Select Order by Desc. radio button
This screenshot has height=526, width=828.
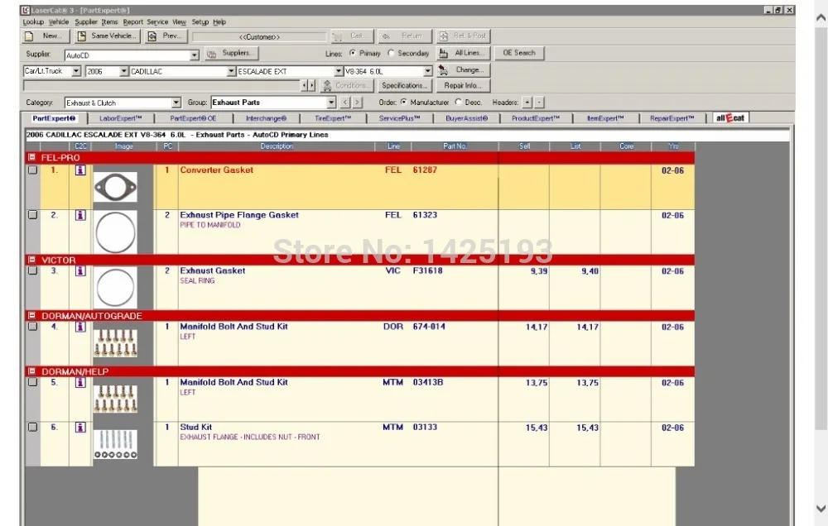pyautogui.click(x=459, y=102)
